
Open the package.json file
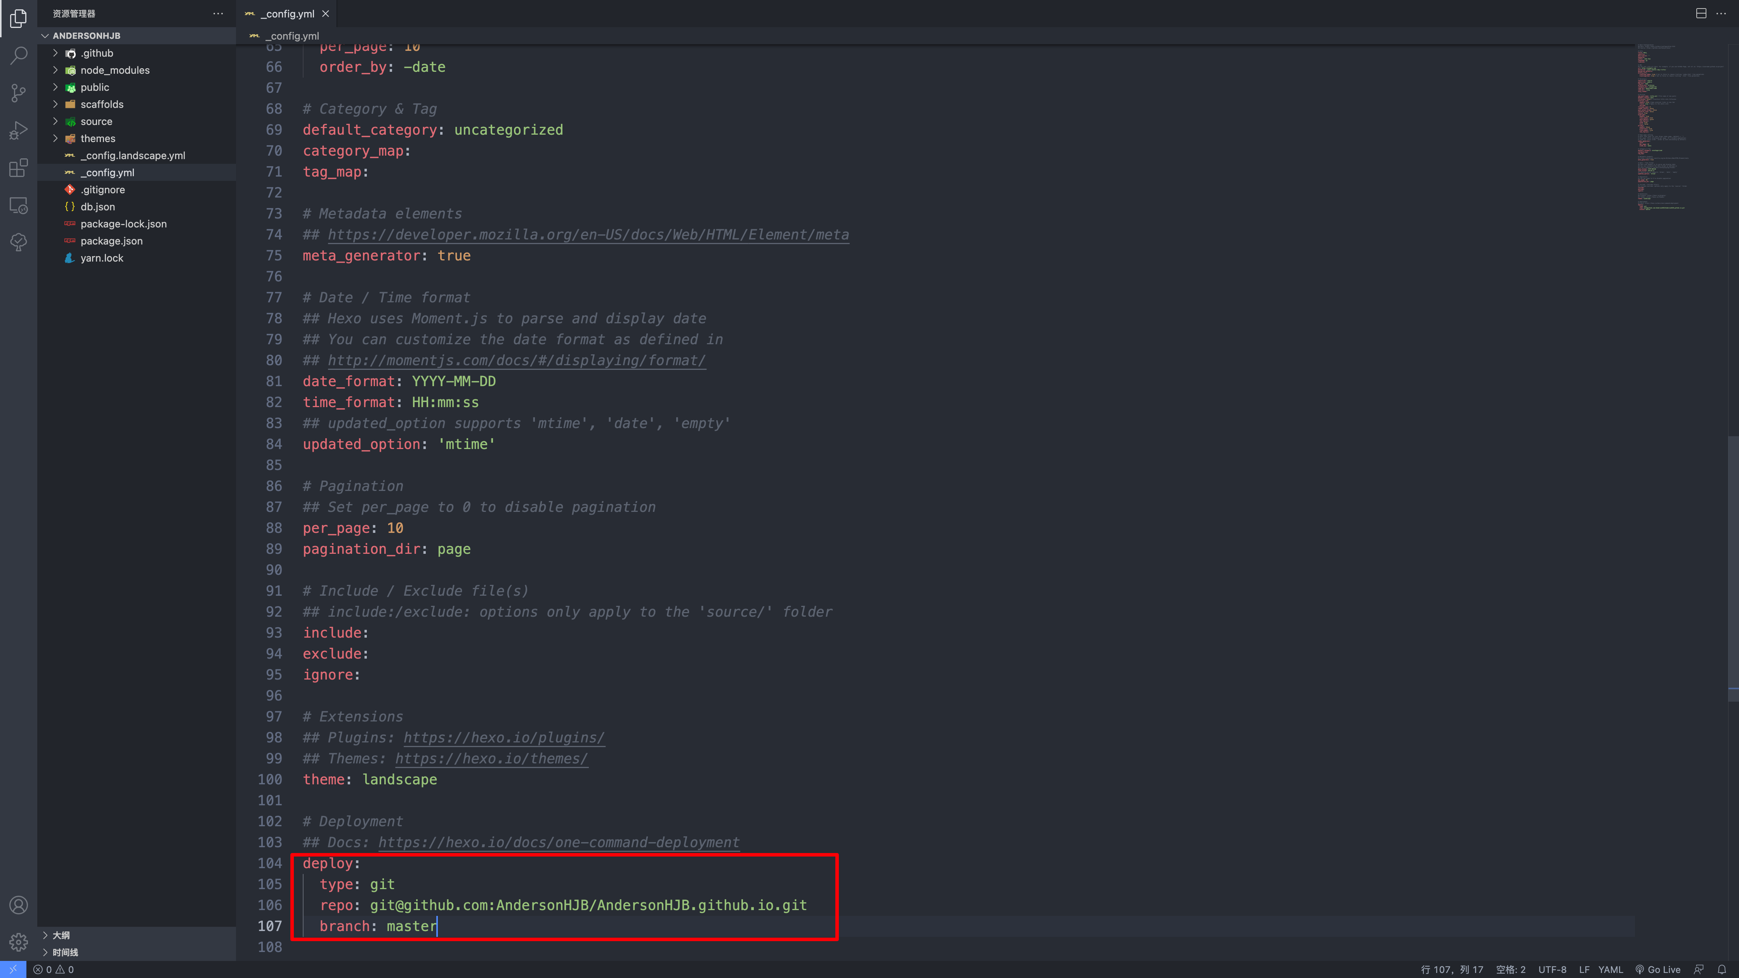136,241
